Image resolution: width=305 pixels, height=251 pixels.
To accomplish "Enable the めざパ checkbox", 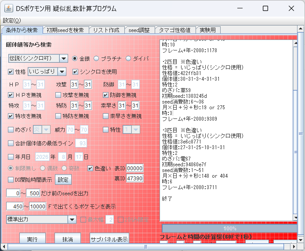I will point(11,129).
